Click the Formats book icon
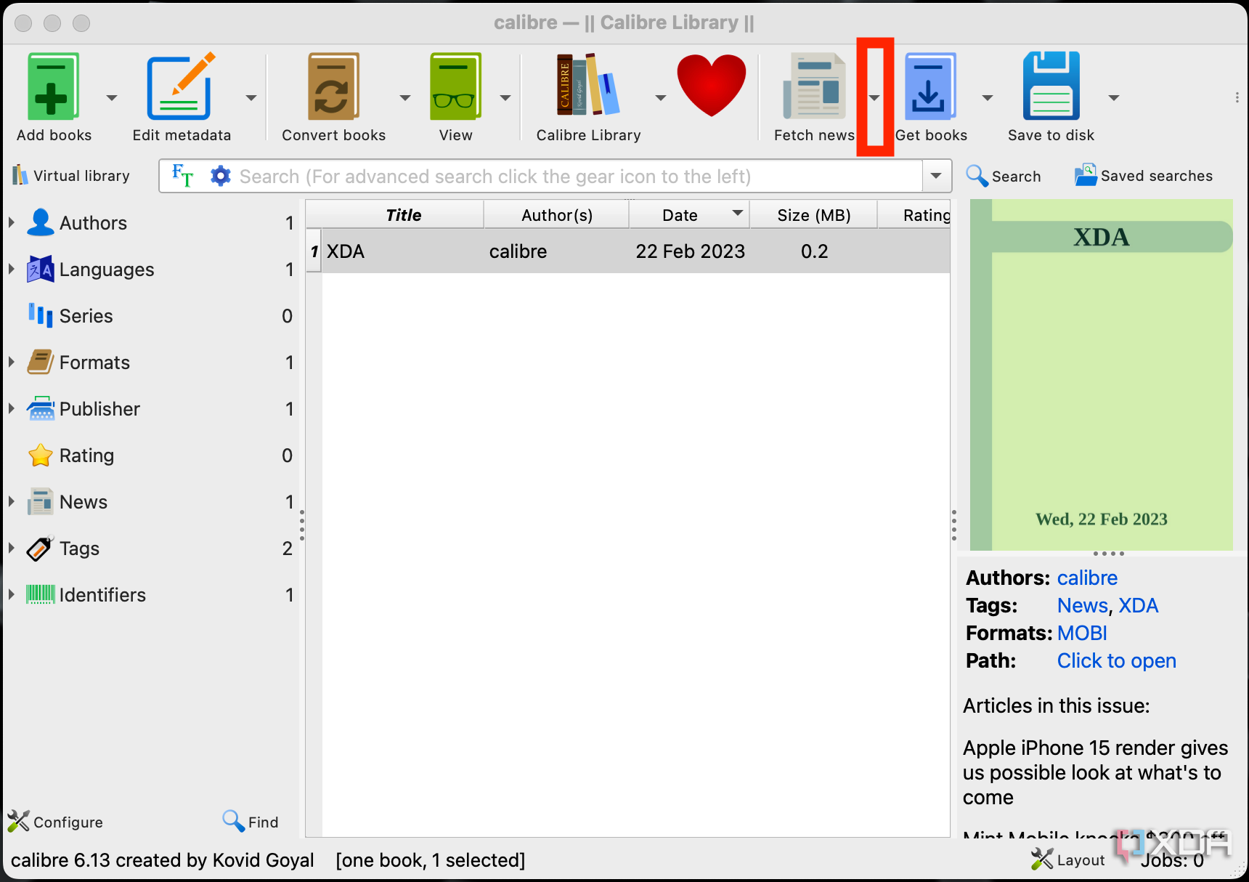This screenshot has width=1249, height=882. [40, 362]
